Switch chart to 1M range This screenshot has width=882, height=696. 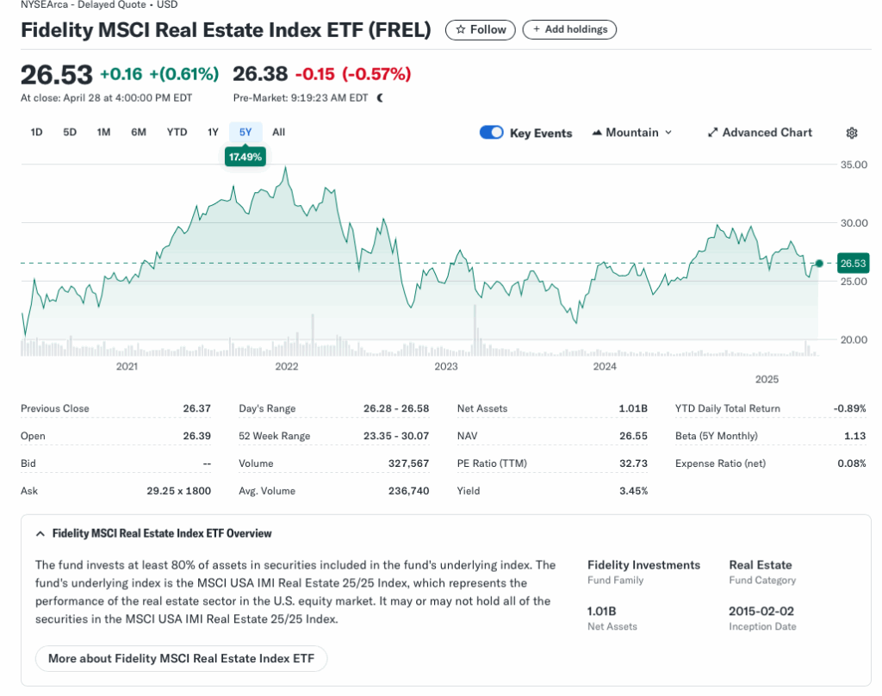coord(103,133)
